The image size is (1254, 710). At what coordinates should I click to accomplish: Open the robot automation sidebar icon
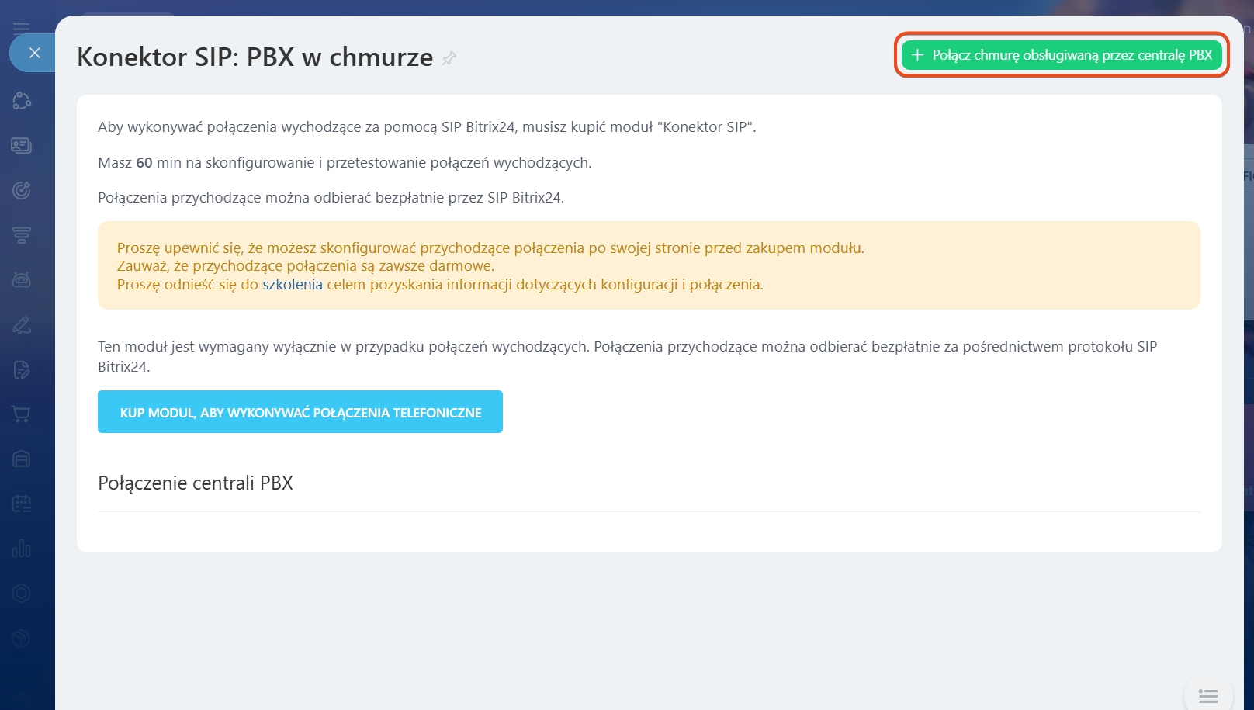(x=22, y=279)
